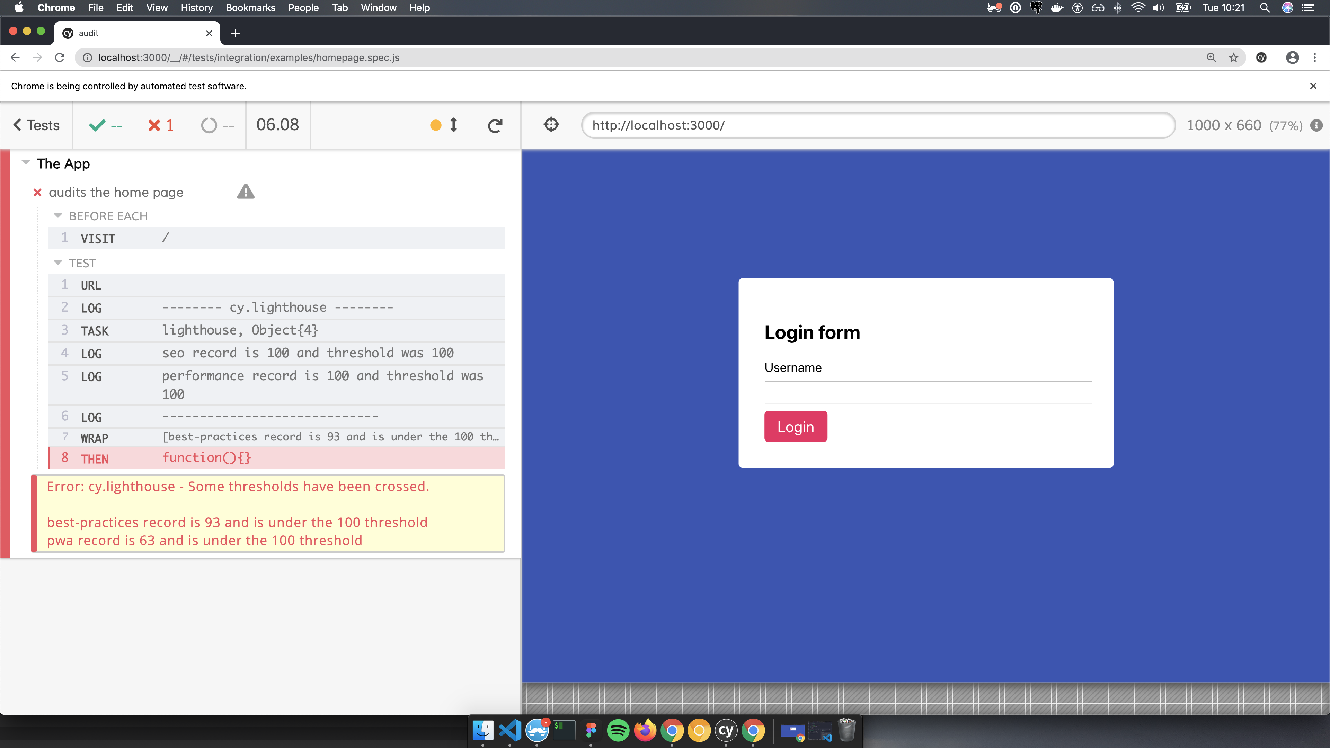Click the Cypress extension icon in Chrome toolbar

point(1261,58)
